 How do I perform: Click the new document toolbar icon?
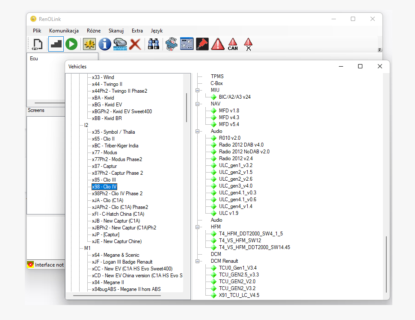pyautogui.click(x=37, y=44)
